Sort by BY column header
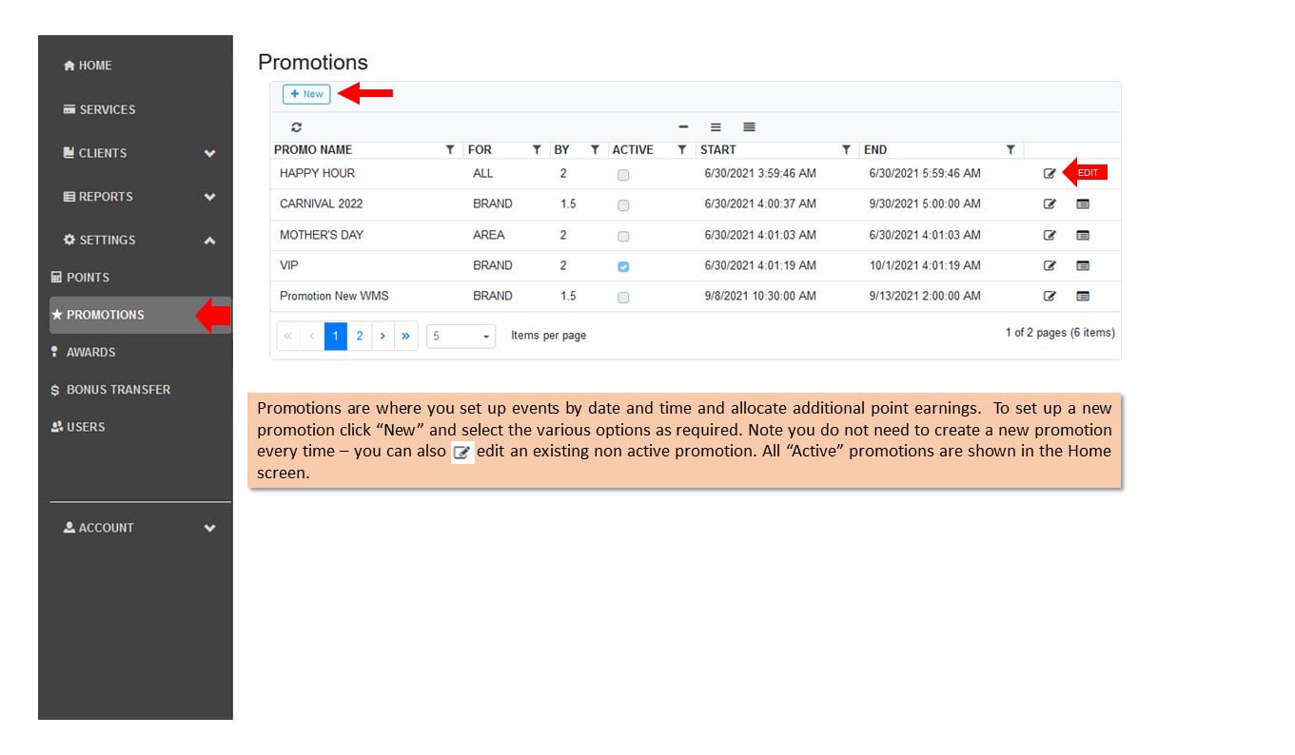 [x=561, y=150]
